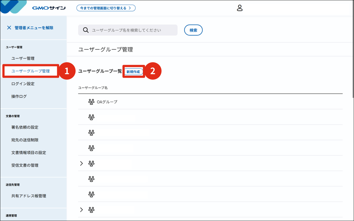Expand the first collapsible user group row
354x221 pixels.
tap(81, 163)
